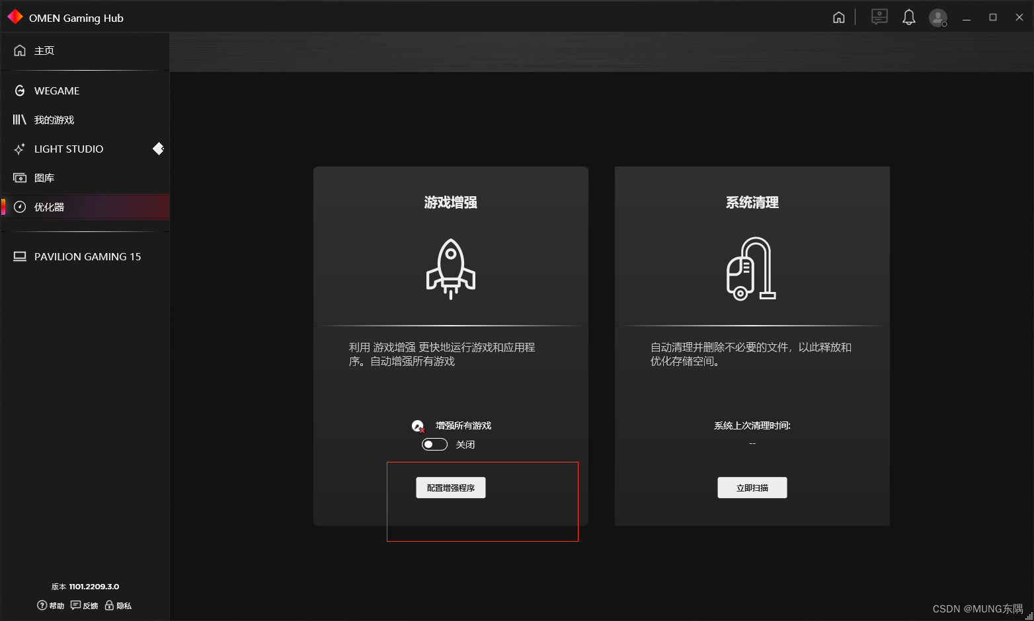Open notifications bell
Image resolution: width=1034 pixels, height=621 pixels.
pos(909,17)
